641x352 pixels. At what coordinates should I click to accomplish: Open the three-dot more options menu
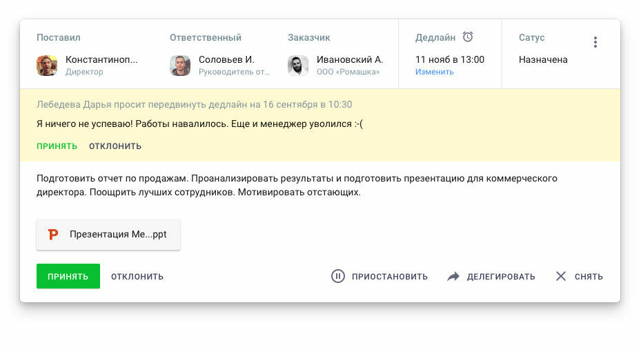tap(595, 42)
